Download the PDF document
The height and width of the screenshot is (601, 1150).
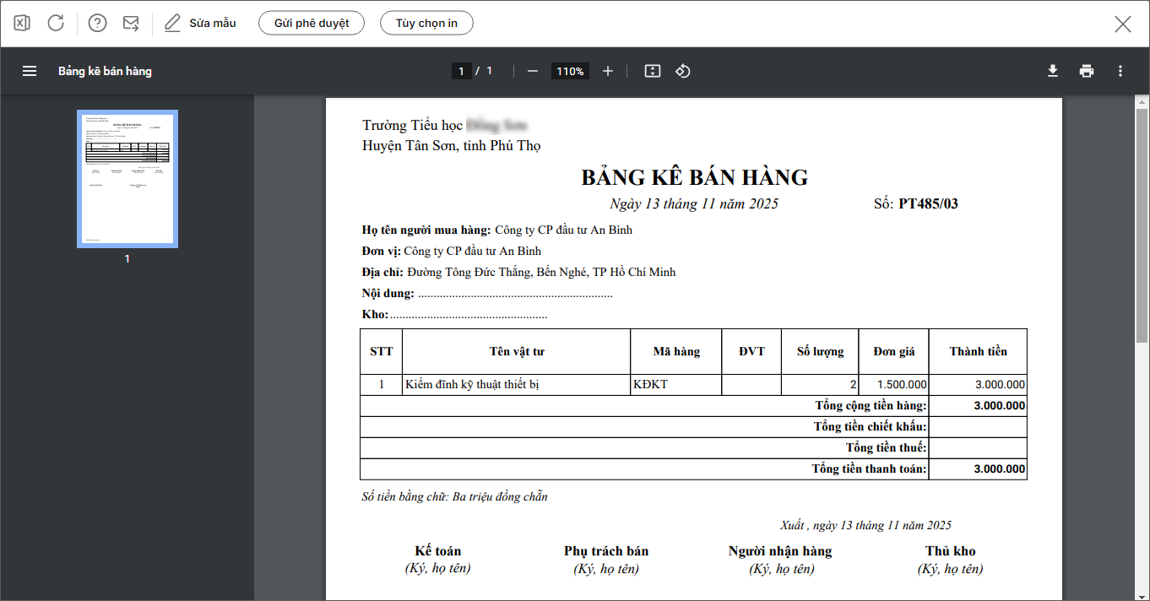pyautogui.click(x=1053, y=71)
